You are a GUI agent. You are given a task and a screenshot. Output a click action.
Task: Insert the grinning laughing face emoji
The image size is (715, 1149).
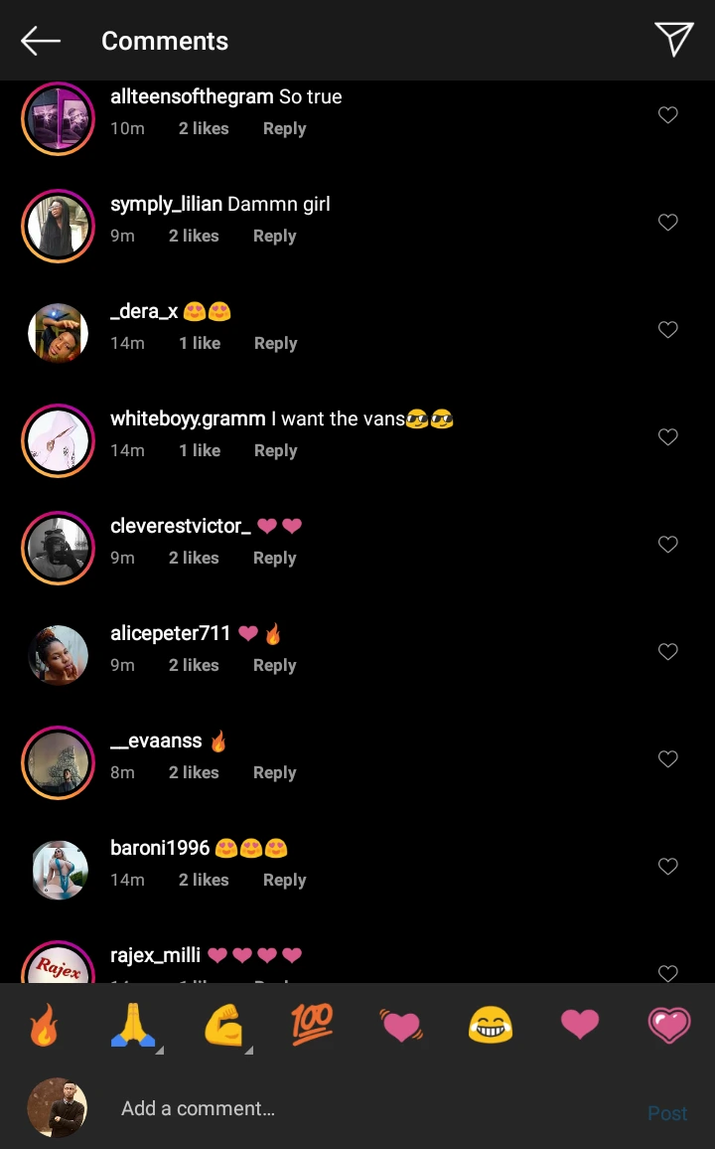click(x=491, y=1025)
